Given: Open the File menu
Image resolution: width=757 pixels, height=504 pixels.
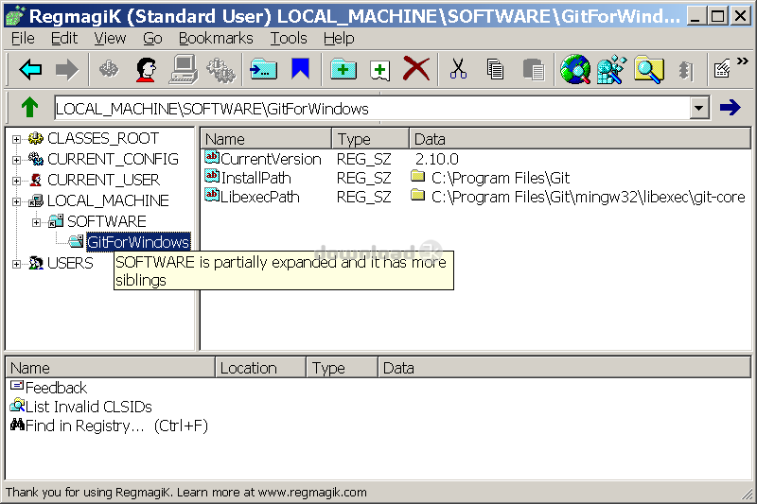Looking at the screenshot, I should pyautogui.click(x=23, y=38).
